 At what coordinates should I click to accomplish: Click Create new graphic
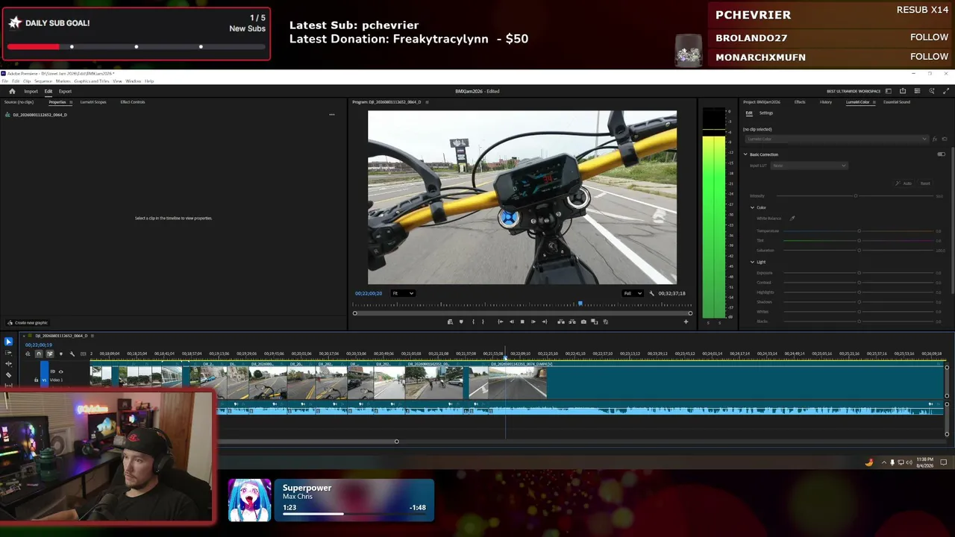(28, 323)
